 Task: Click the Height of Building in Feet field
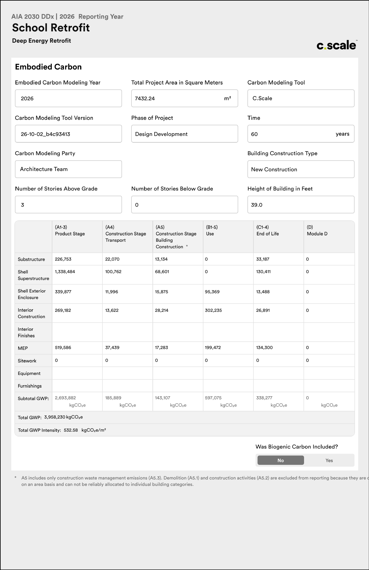point(301,205)
